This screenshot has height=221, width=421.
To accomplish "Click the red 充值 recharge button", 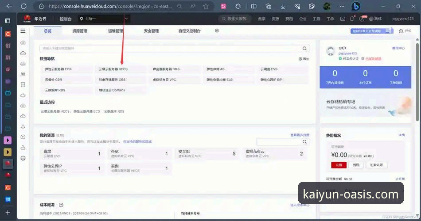I will tap(339, 165).
